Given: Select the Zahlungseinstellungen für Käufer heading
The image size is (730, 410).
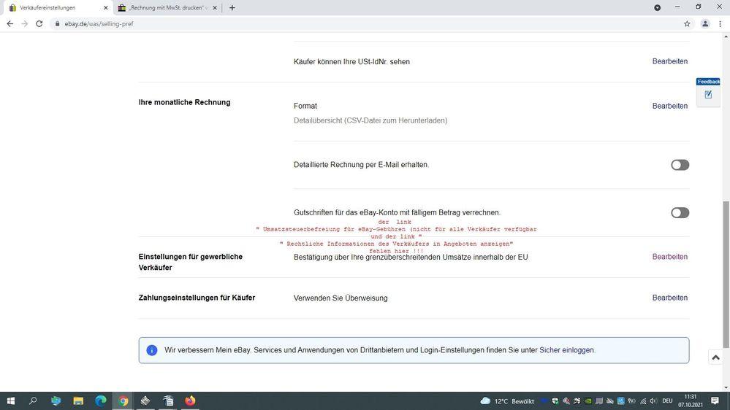Looking at the screenshot, I should pos(197,298).
